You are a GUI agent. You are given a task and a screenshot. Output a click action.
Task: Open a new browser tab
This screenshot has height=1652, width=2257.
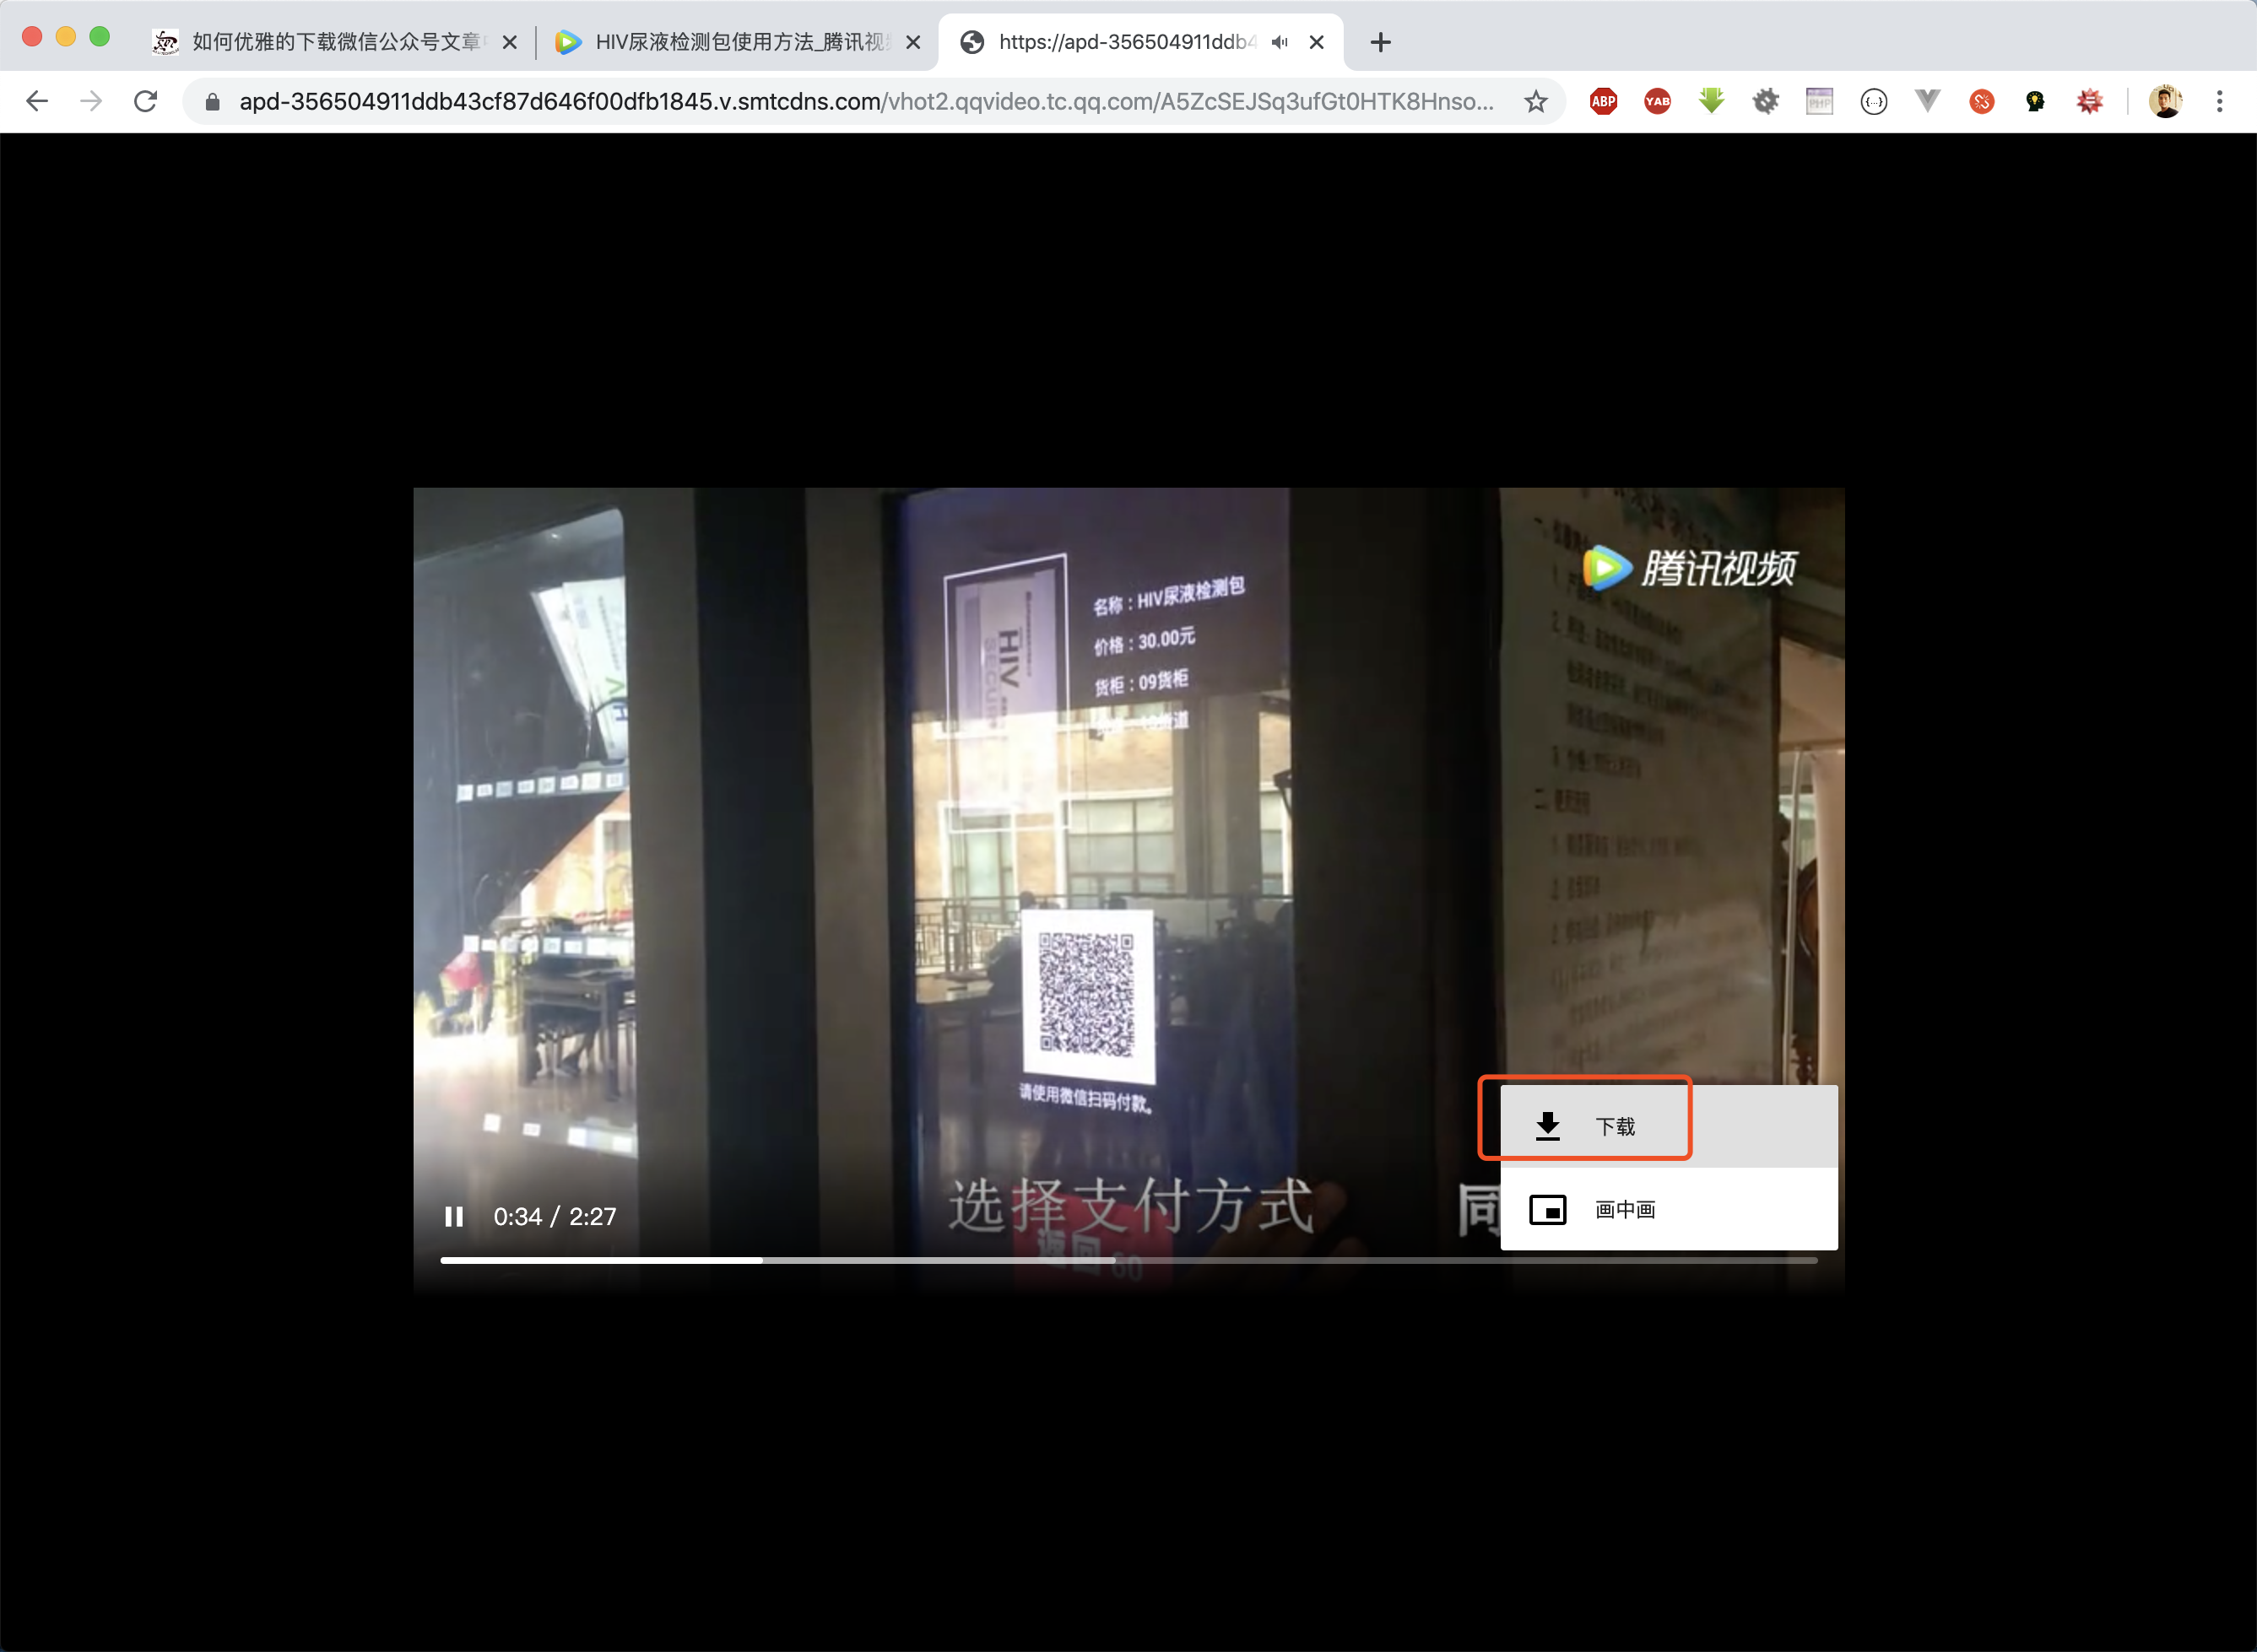(x=1381, y=42)
